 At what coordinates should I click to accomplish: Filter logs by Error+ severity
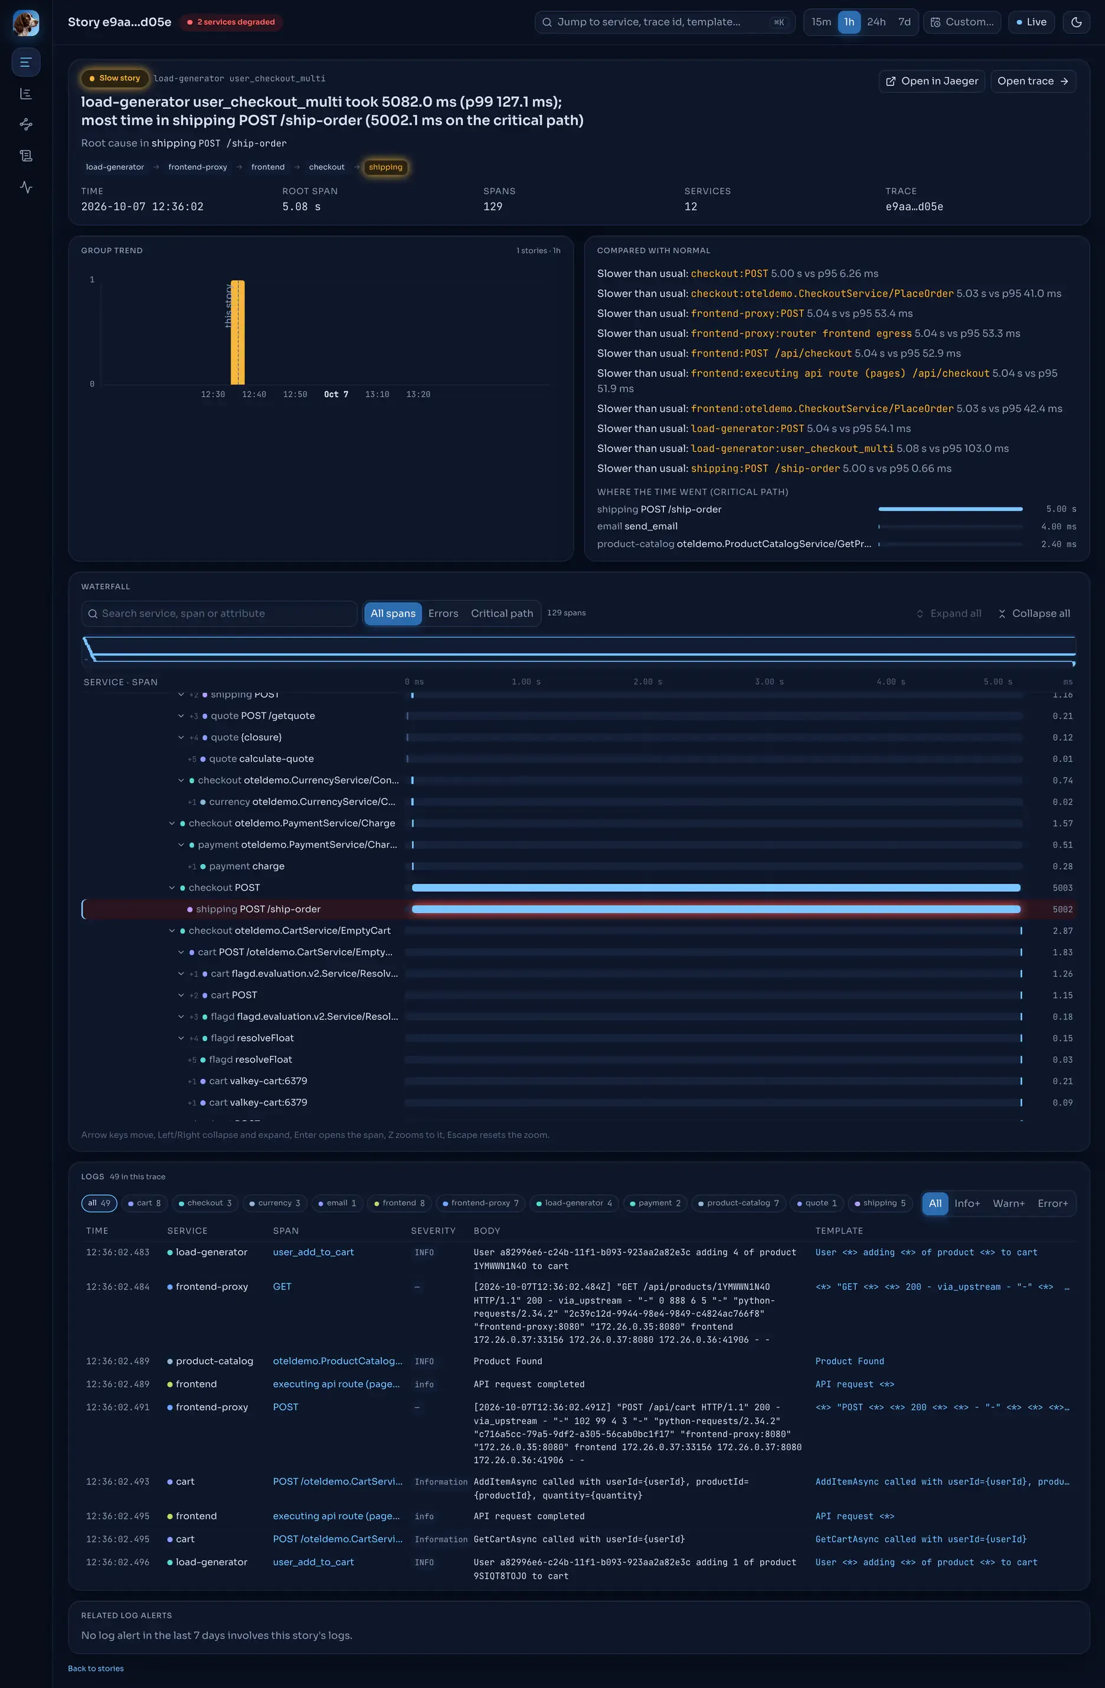click(1052, 1203)
